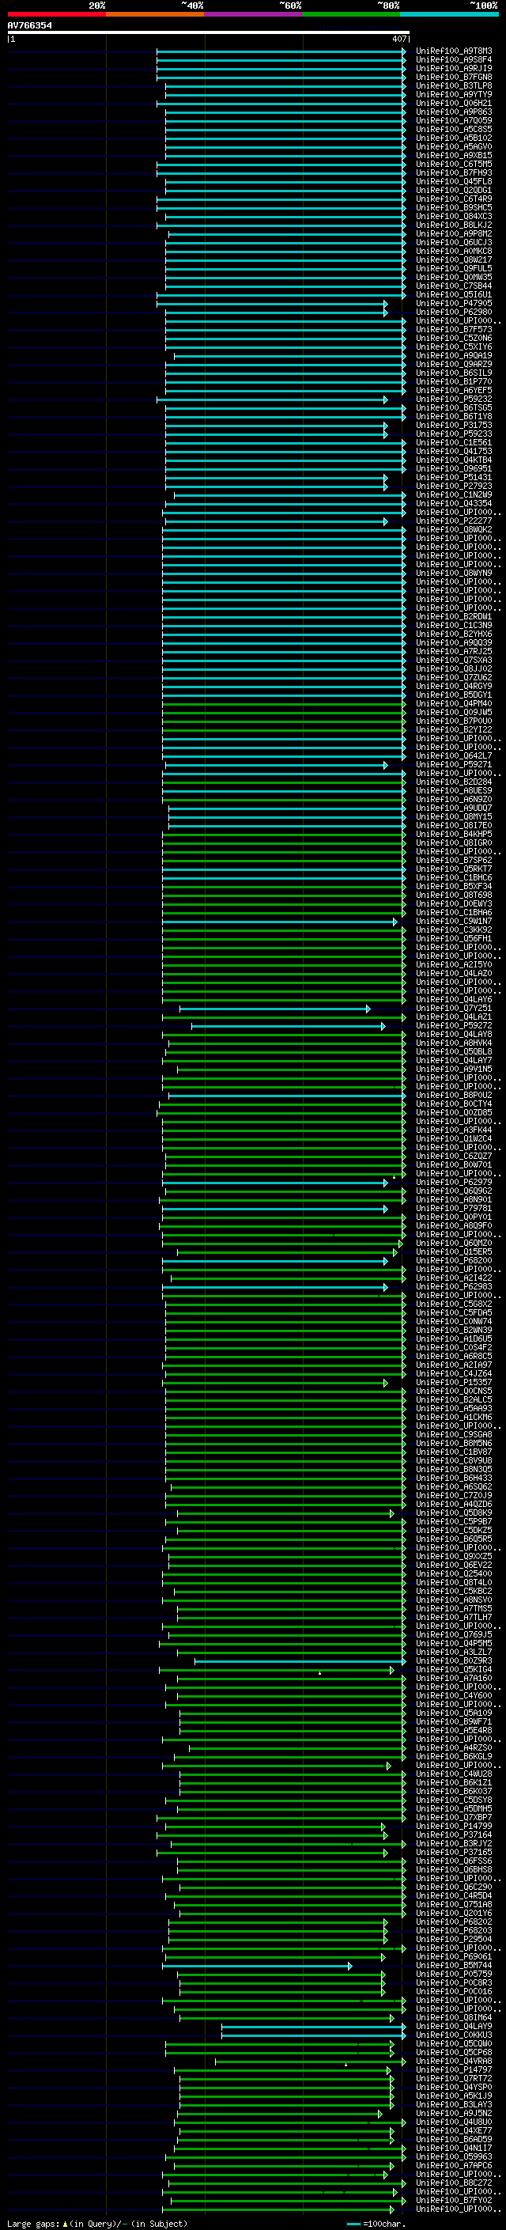Click the green ~80% identity legend bar

(351, 14)
